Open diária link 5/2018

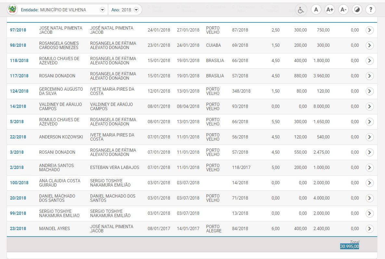point(17,122)
